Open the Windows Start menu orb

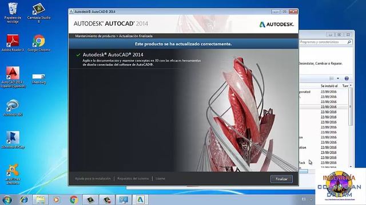(7, 200)
